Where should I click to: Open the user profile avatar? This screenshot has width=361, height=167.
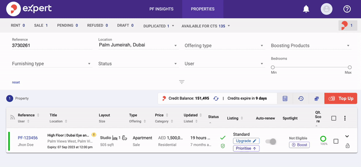[x=326, y=9]
